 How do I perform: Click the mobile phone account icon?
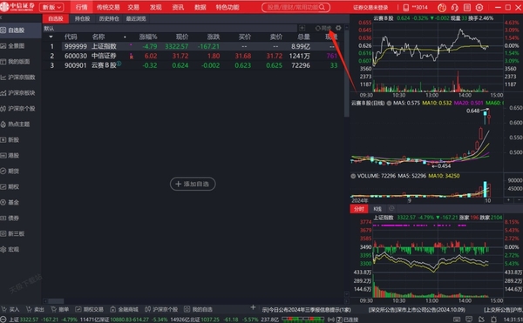click(406, 7)
